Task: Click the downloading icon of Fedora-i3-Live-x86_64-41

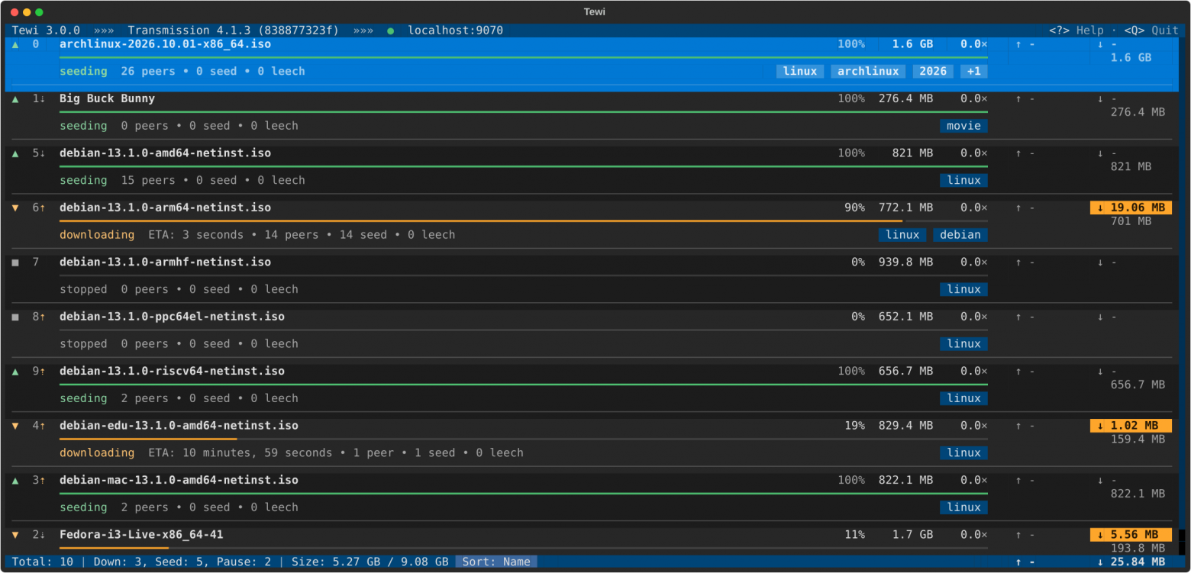Action: pos(15,535)
